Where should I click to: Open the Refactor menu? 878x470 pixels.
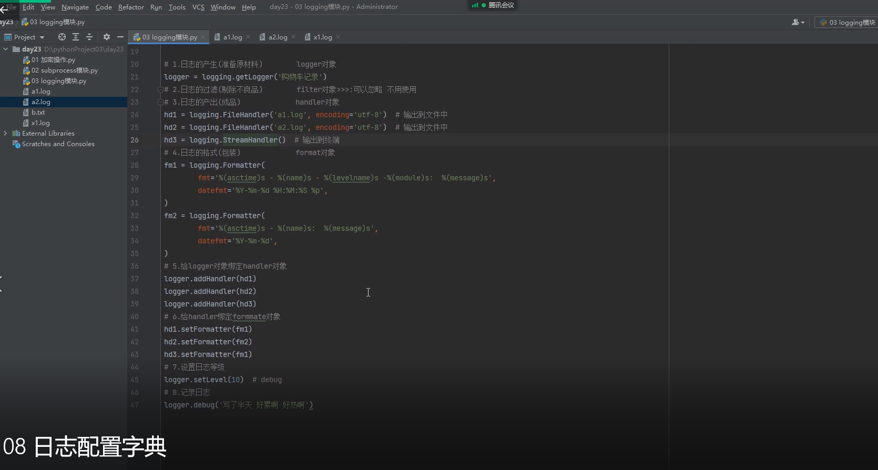tap(131, 7)
